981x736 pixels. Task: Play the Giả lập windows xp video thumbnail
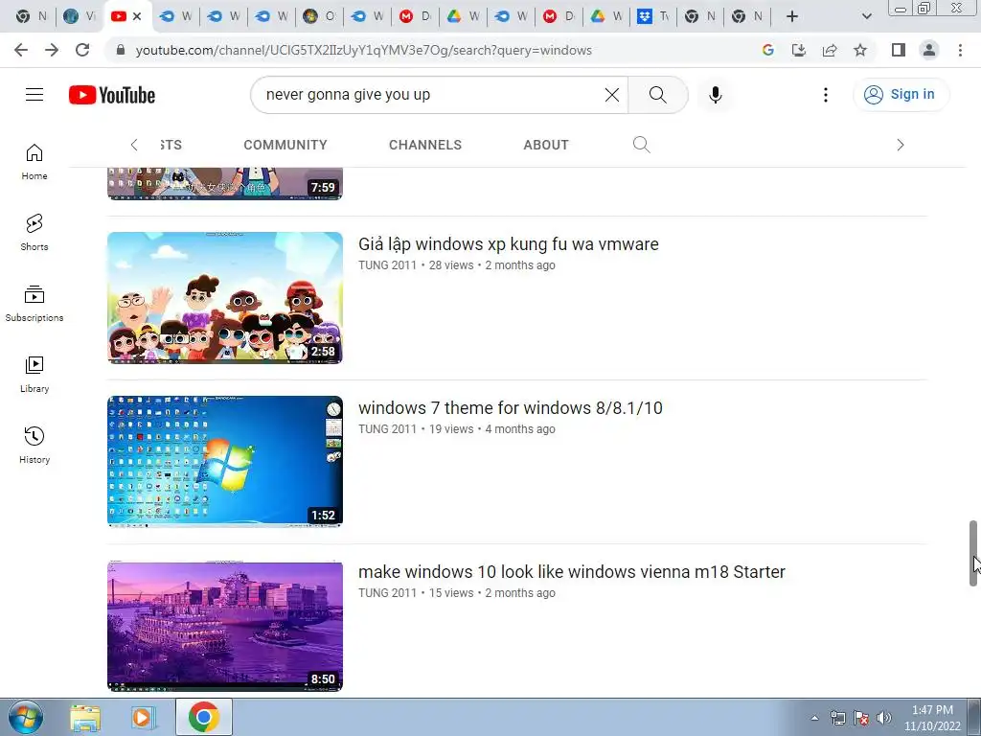click(x=225, y=298)
